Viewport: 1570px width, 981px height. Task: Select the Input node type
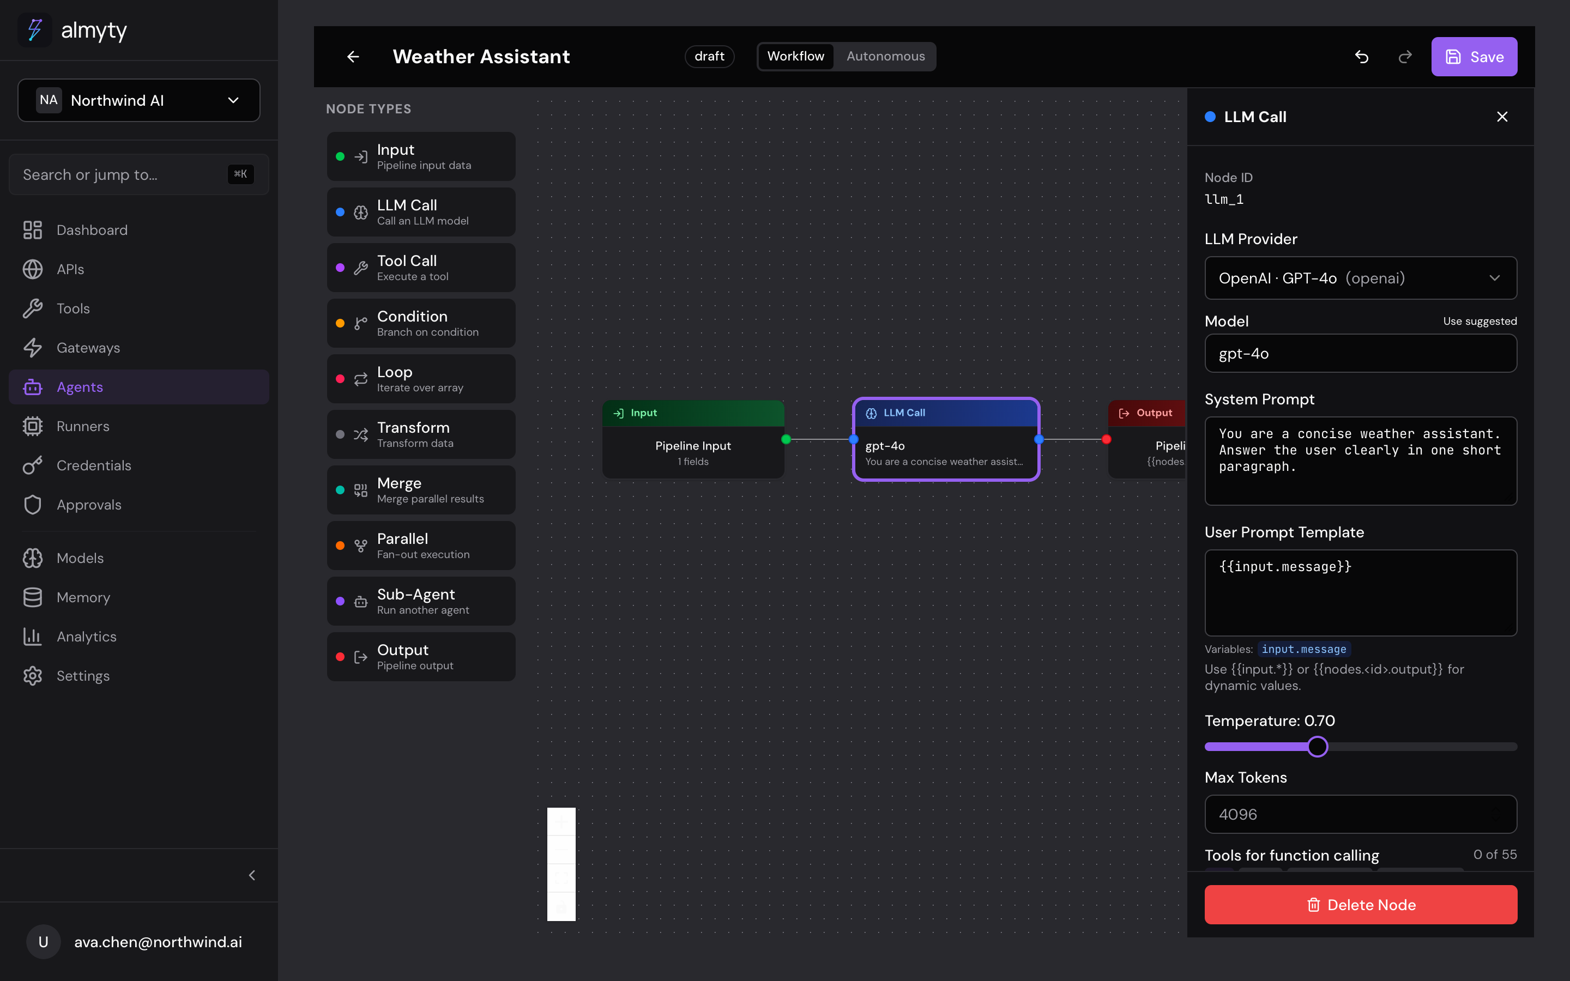pyautogui.click(x=421, y=156)
